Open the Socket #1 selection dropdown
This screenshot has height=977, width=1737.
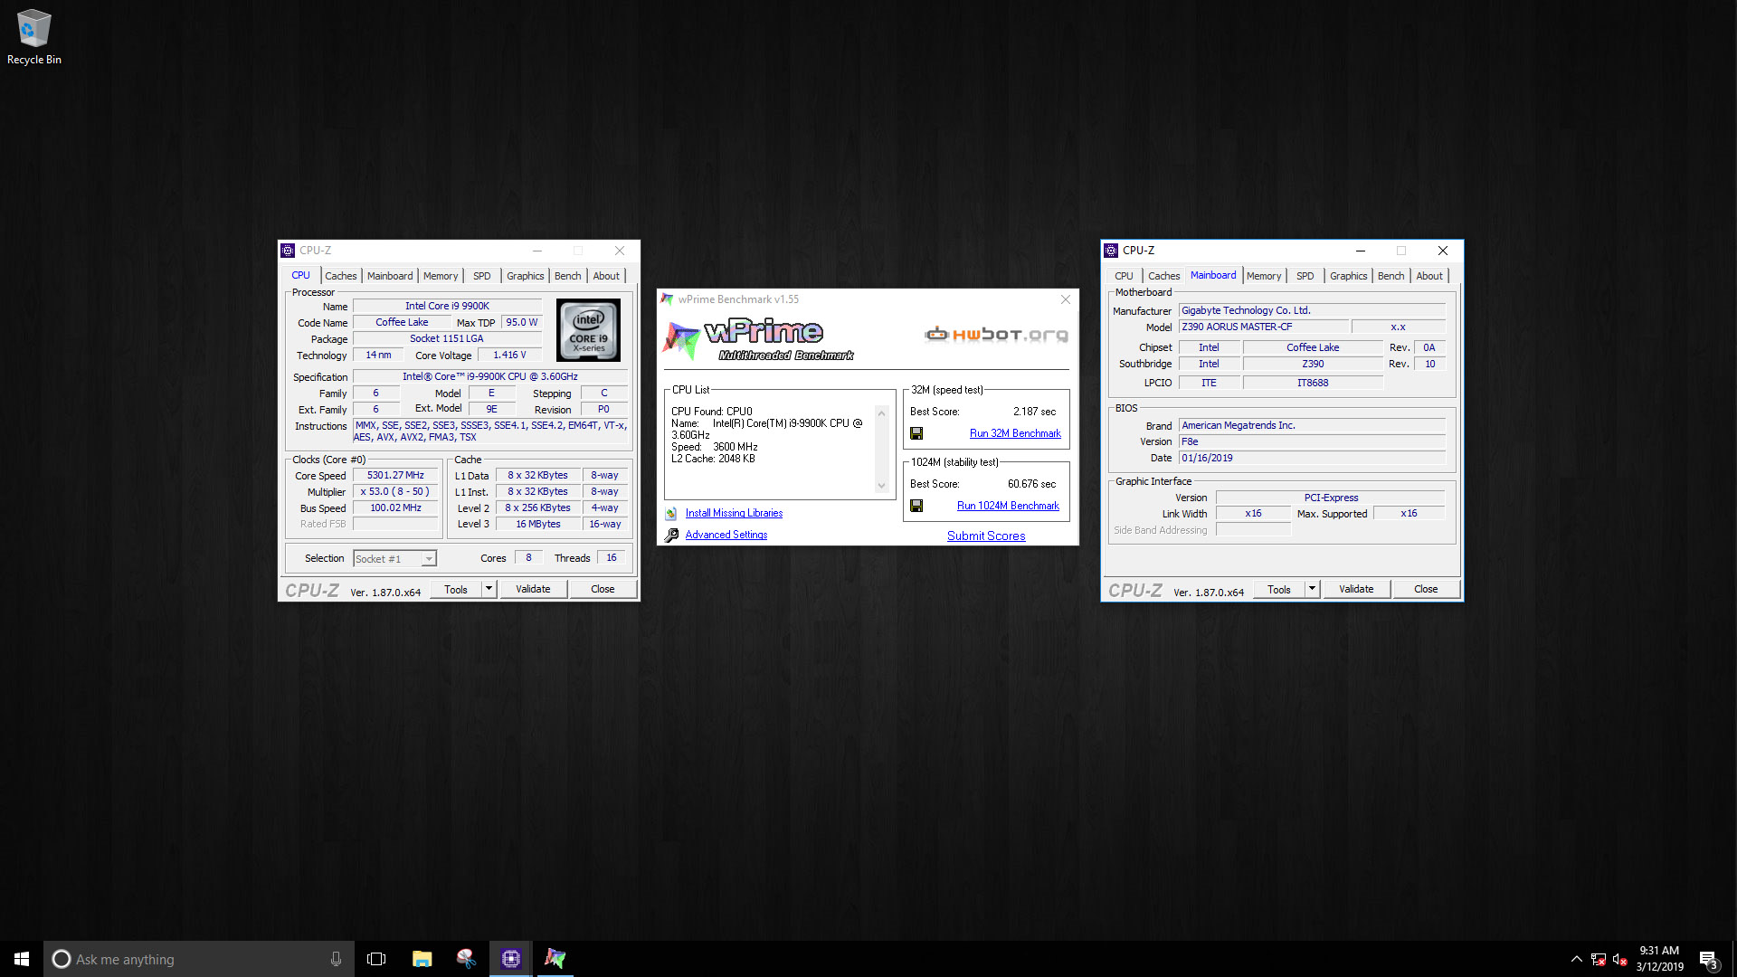429,559
